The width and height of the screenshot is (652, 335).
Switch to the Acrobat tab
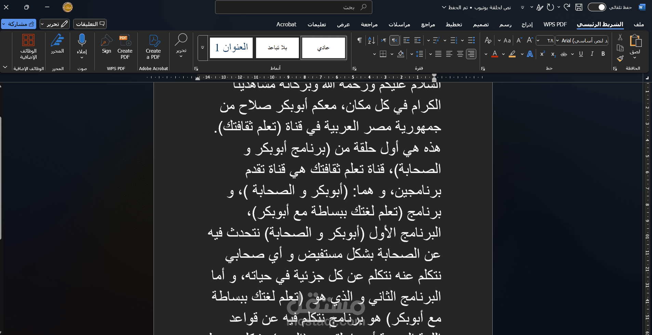click(x=287, y=24)
